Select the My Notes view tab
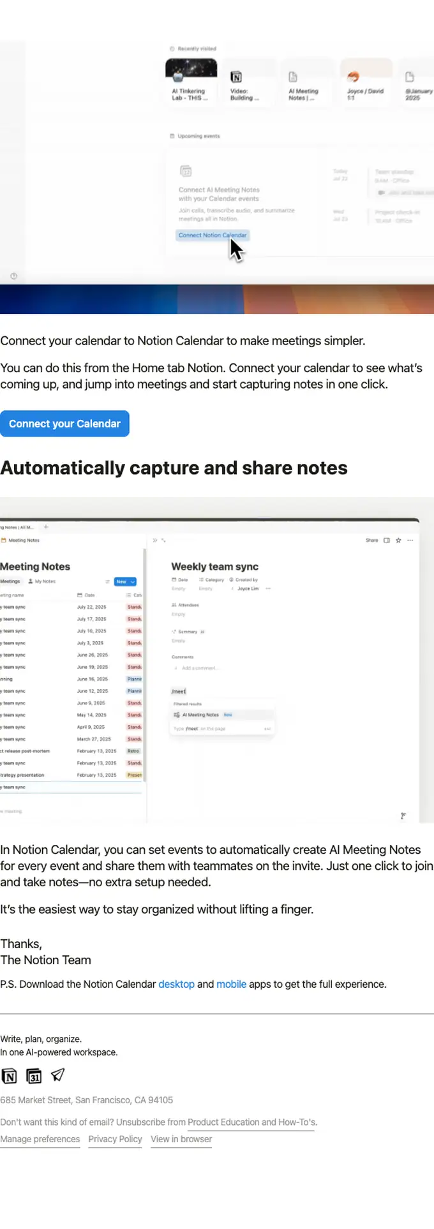This screenshot has width=434, height=1229. (42, 581)
